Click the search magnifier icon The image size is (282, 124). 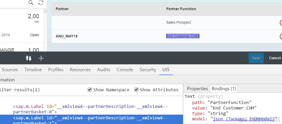(x=31, y=3)
